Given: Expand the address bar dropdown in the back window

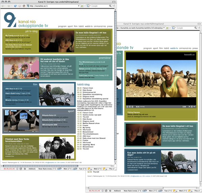Looking at the screenshot, I should click(164, 28).
